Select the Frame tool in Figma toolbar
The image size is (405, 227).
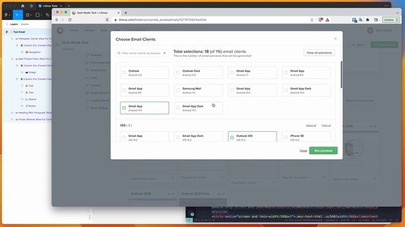pyautogui.click(x=28, y=15)
